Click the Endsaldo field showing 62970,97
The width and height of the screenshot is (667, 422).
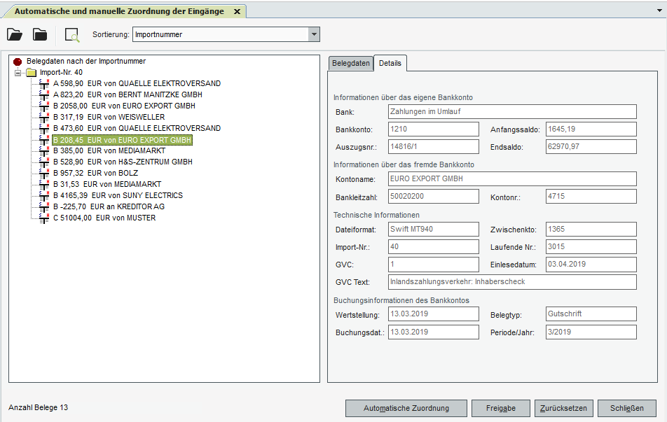[x=591, y=147]
